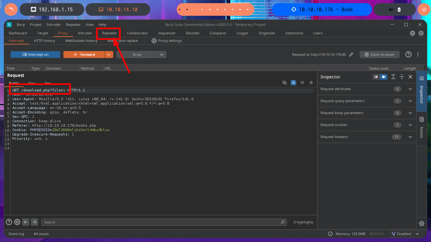This screenshot has width=431, height=242.
Task: Click the power button in top panel
Action: click(x=423, y=9)
